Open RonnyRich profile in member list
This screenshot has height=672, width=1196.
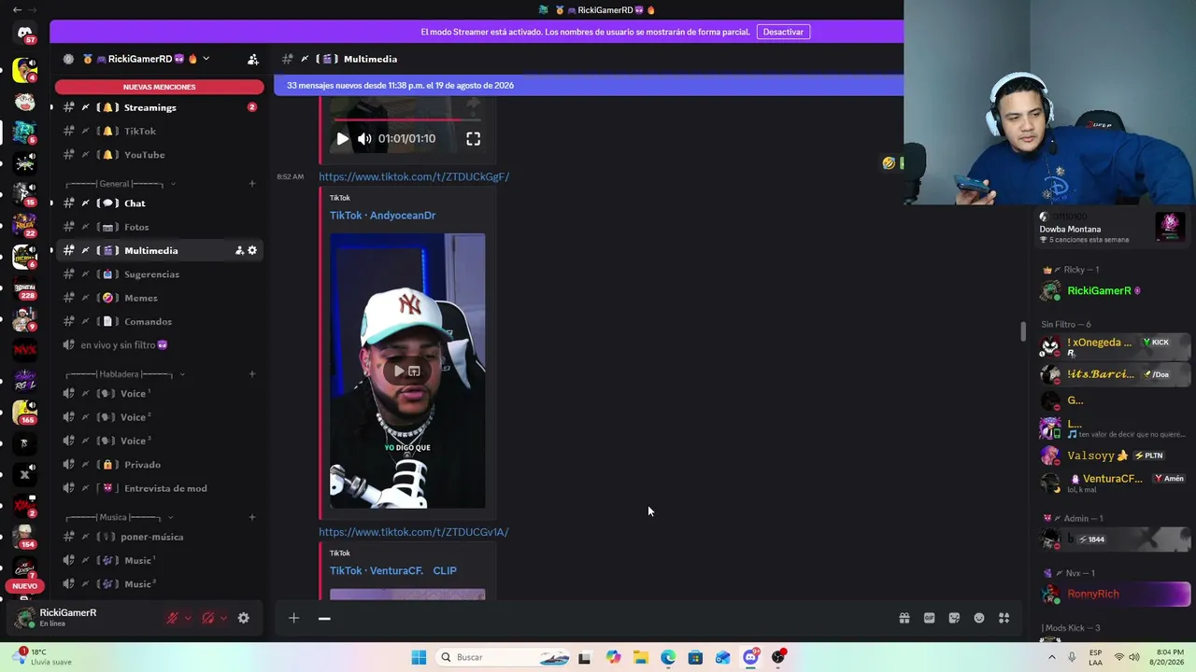point(1115,594)
